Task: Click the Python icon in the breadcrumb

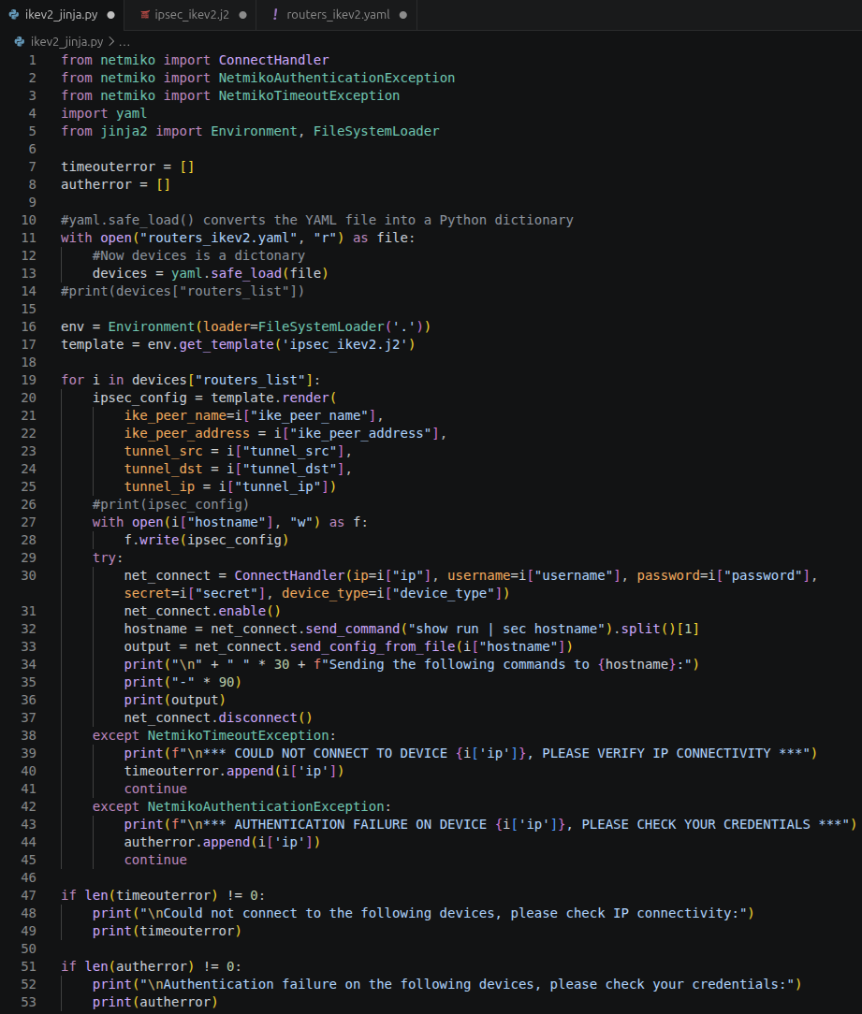Action: pos(20,41)
